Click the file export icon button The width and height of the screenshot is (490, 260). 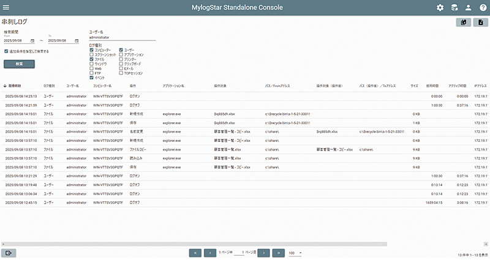pyautogui.click(x=481, y=23)
